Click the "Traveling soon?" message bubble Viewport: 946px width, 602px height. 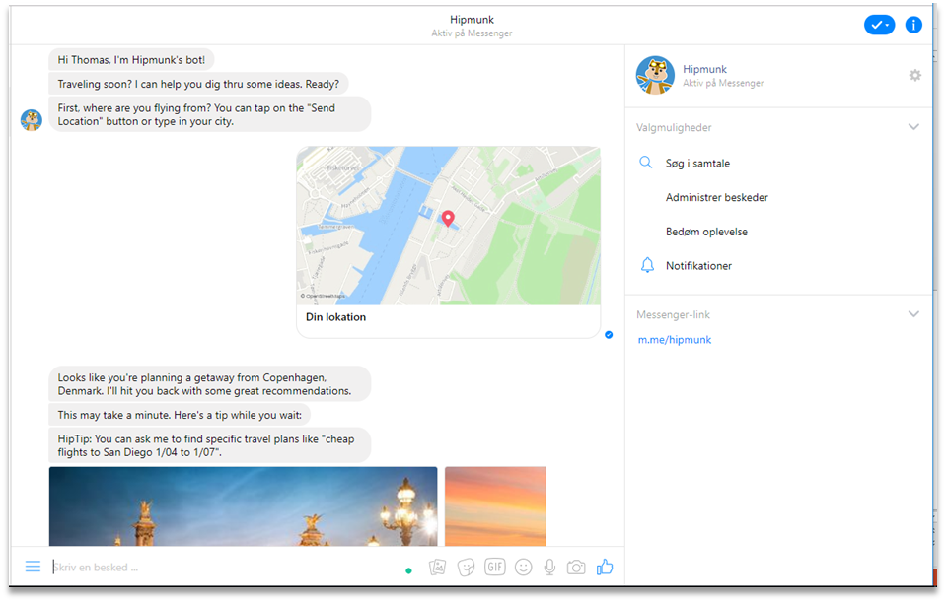coord(198,84)
